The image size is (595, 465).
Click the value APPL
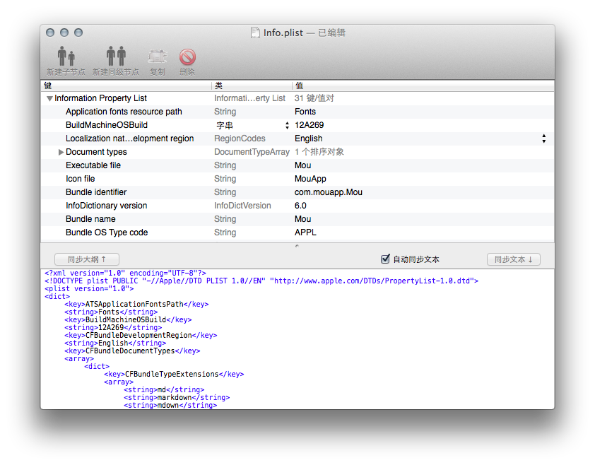[305, 232]
